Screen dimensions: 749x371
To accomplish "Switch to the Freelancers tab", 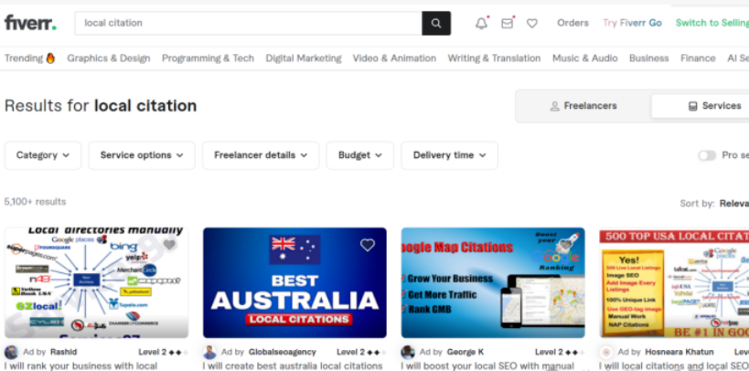I will pyautogui.click(x=583, y=106).
